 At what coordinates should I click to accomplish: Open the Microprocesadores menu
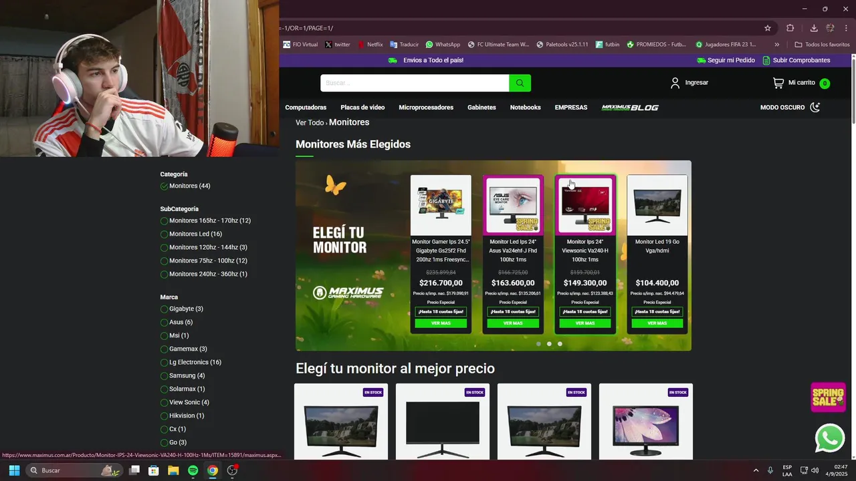[x=426, y=108]
